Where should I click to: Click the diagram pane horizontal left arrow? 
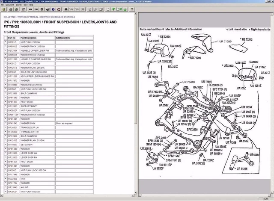tap(140, 195)
